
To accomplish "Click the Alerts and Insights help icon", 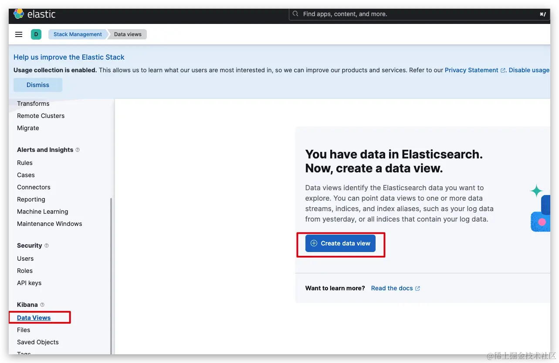I will [x=78, y=150].
